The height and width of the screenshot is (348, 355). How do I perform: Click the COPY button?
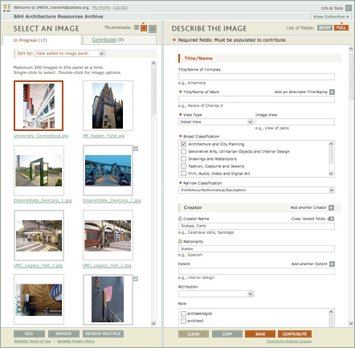(x=227, y=334)
